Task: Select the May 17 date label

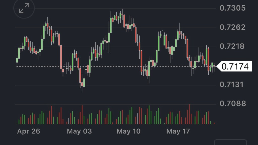Action: [178, 131]
